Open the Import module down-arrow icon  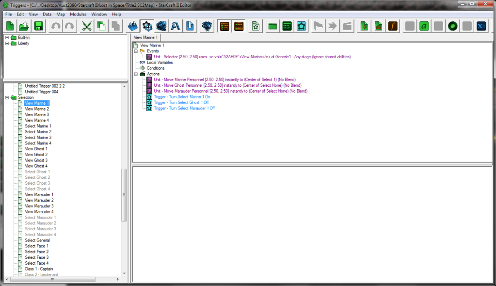click(190, 26)
